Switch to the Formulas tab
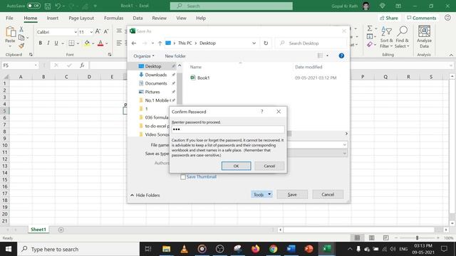This screenshot has width=456, height=256. (113, 18)
